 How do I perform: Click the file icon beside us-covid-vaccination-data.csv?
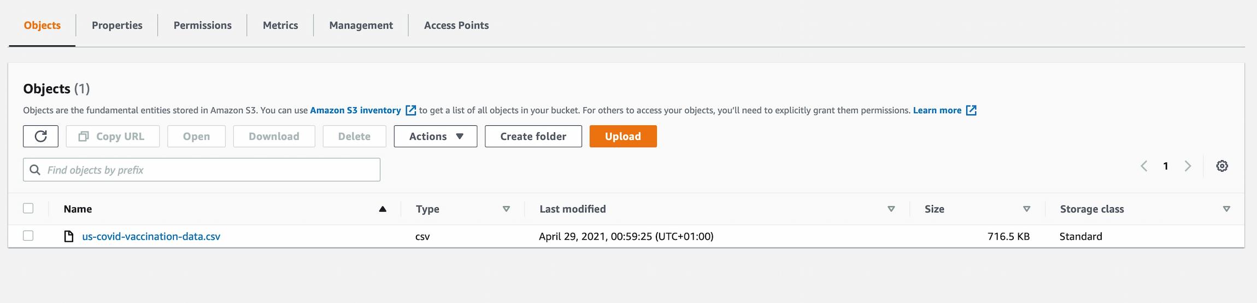(69, 236)
